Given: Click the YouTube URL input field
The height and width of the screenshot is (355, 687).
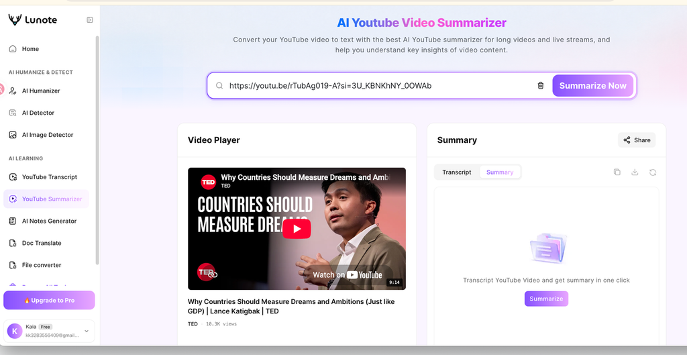Looking at the screenshot, I should (379, 85).
